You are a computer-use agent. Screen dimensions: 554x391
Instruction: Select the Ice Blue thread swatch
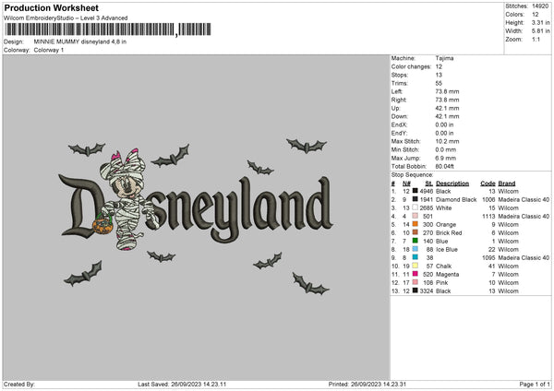(415, 249)
